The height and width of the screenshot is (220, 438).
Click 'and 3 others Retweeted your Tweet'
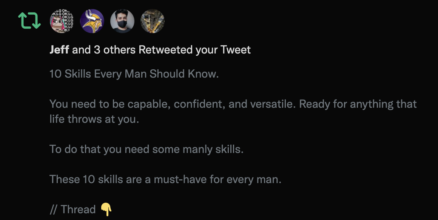coord(162,50)
